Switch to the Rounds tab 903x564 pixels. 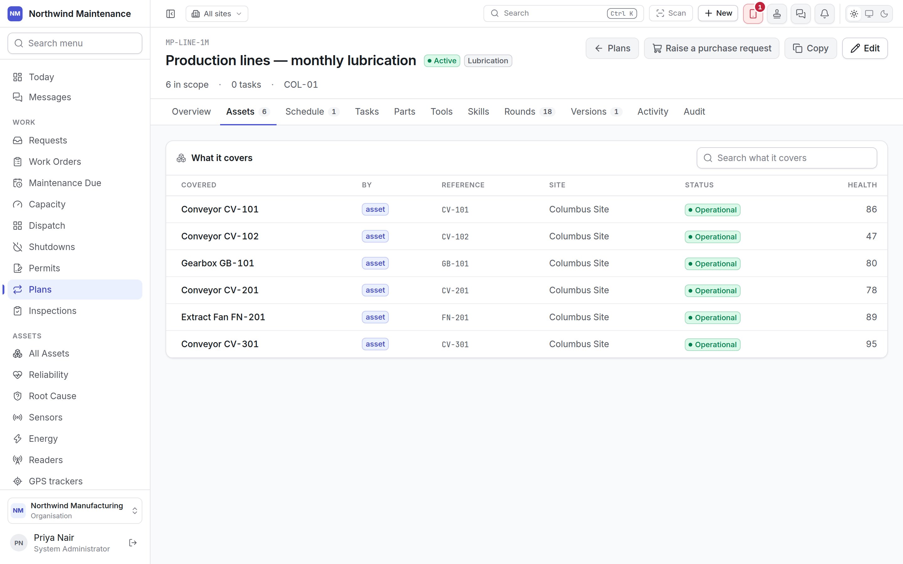[x=530, y=112]
